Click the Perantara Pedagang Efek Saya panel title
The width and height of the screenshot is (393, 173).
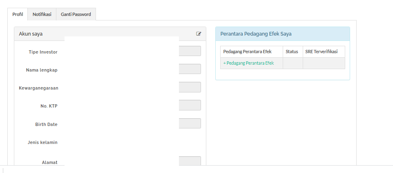coord(256,34)
